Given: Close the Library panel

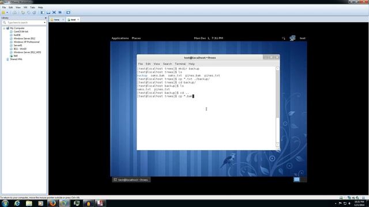Looking at the screenshot, I should (46, 18).
